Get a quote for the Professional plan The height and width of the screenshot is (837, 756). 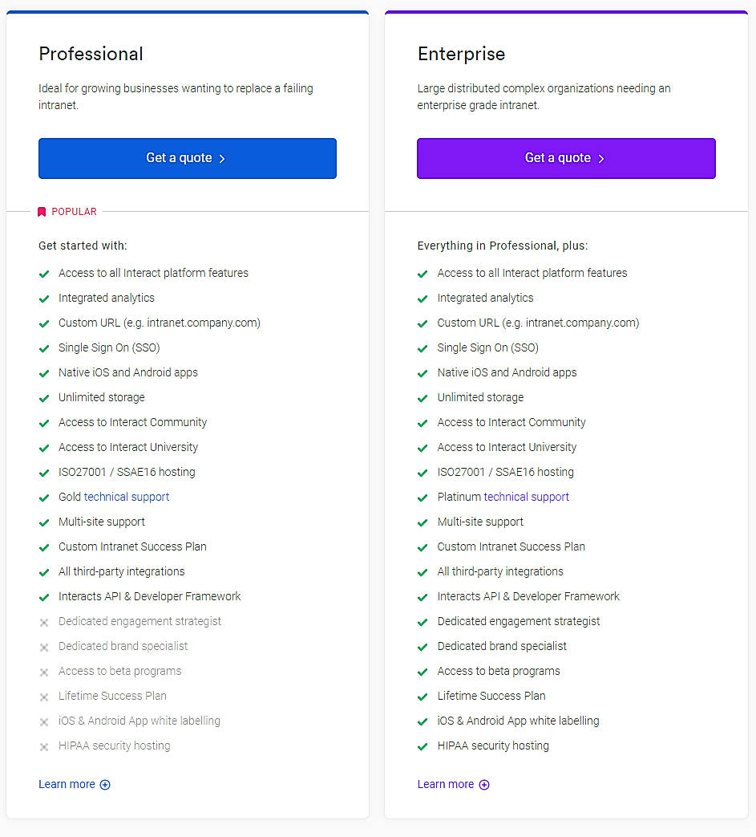click(x=187, y=158)
